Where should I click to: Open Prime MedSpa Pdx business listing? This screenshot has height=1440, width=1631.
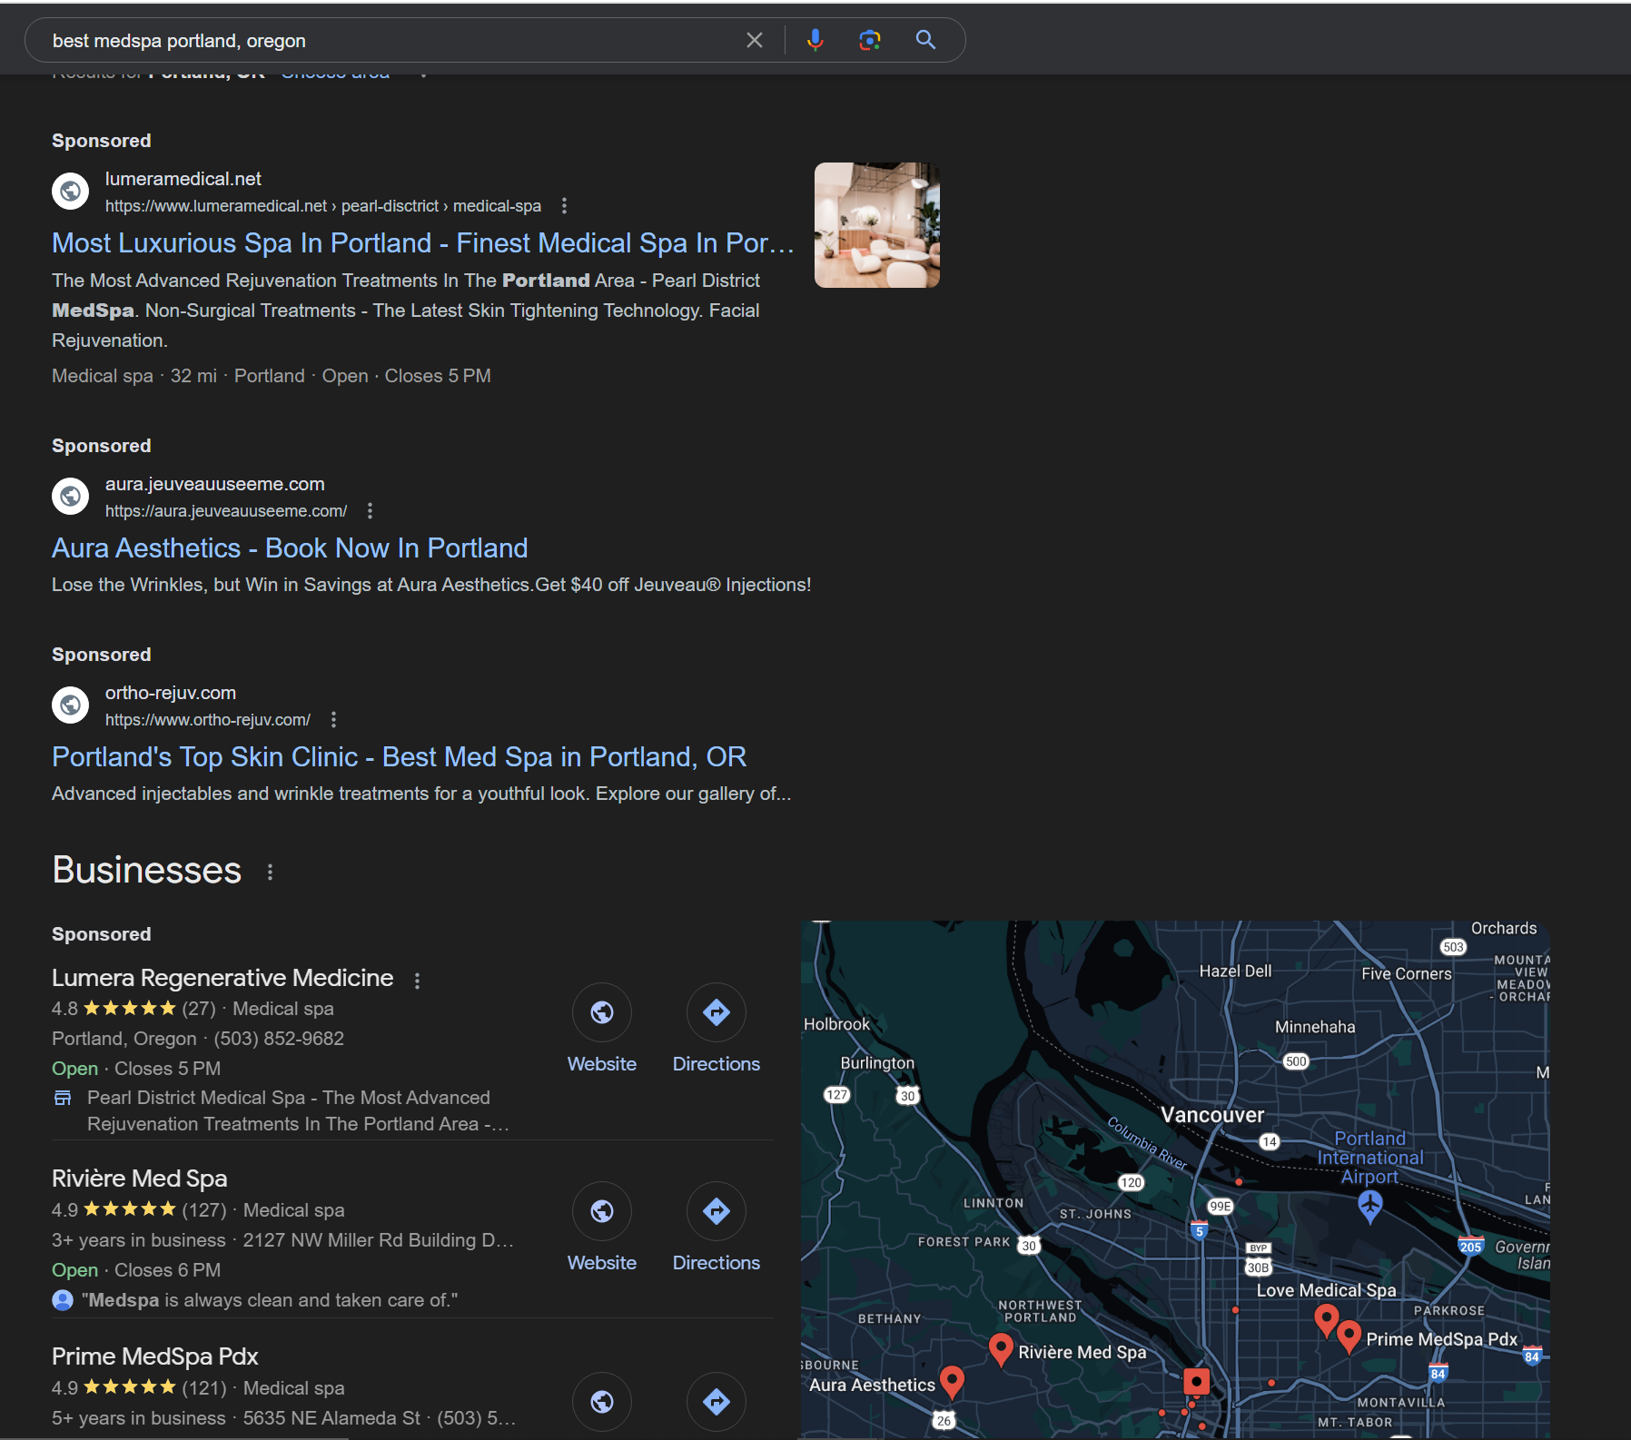pos(155,1356)
